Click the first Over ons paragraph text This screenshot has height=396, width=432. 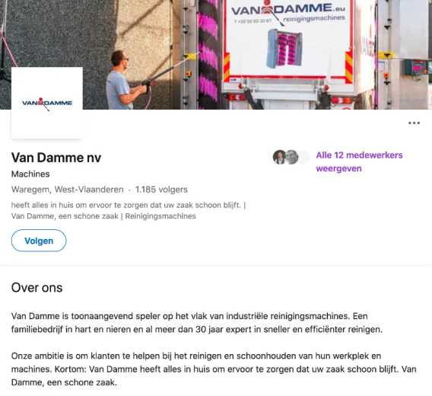click(197, 323)
